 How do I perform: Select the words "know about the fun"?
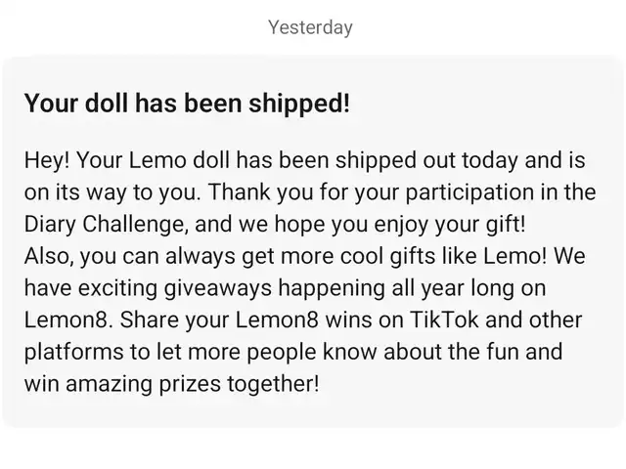pyautogui.click(x=420, y=352)
